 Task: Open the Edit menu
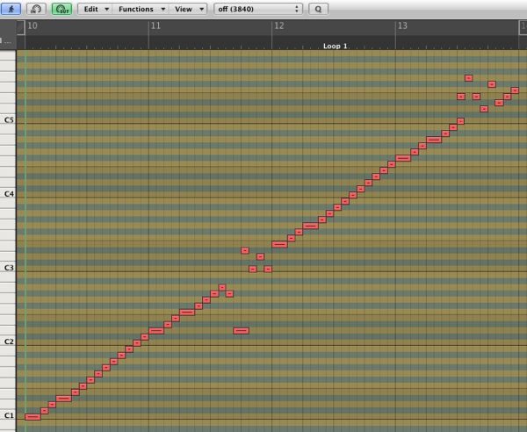coord(95,9)
